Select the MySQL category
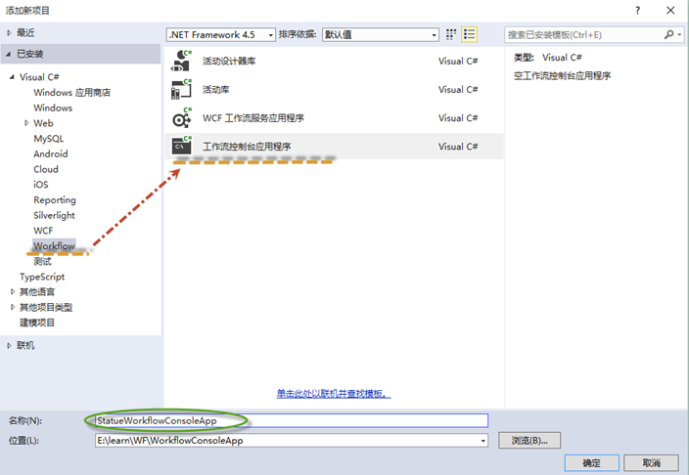The height and width of the screenshot is (475, 689). click(x=49, y=139)
